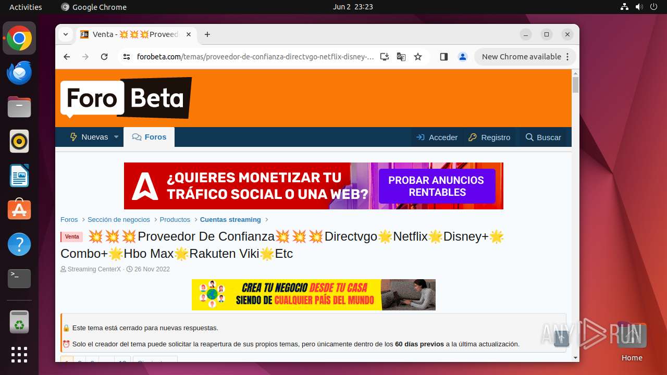Screen dimensions: 667x375
Task: Click the scroll-to-top arrow button
Action: coord(561,339)
